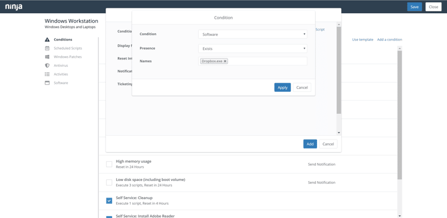The height and width of the screenshot is (218, 447).
Task: Click the Windows Patches logo icon
Action: click(x=47, y=57)
